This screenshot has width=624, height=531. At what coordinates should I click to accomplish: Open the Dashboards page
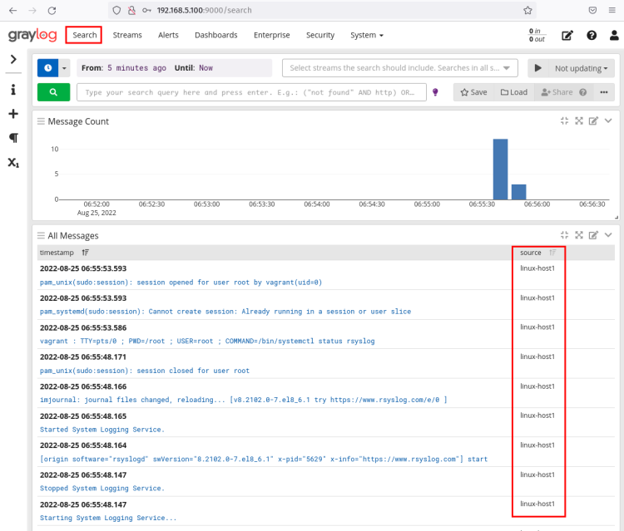pos(216,35)
